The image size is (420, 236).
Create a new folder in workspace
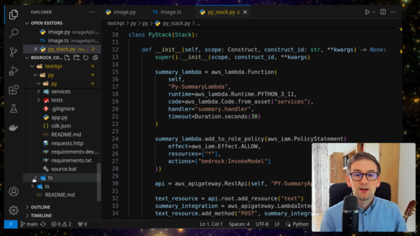click(x=76, y=58)
